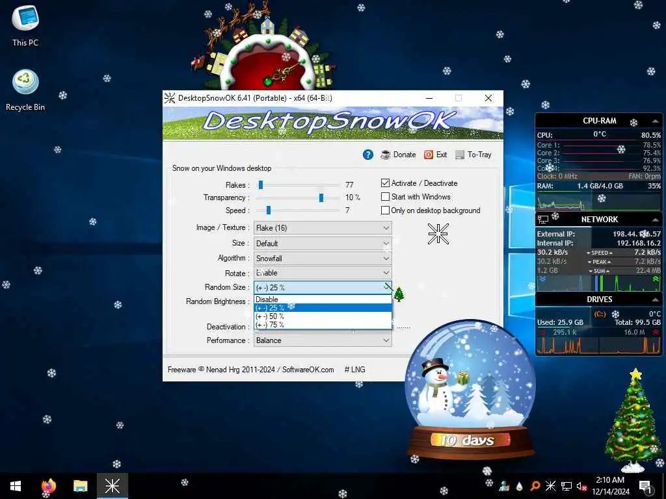Open the Algorithm dropdown showing Snowfall

point(323,259)
